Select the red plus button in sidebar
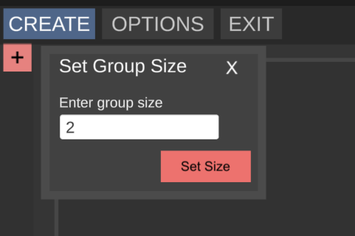 (17, 57)
